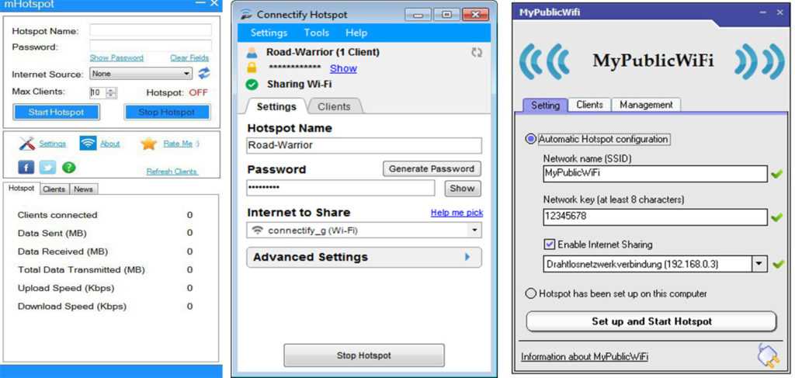Click the green Sharing Wi-Fi status icon
The width and height of the screenshot is (795, 378).
point(252,84)
